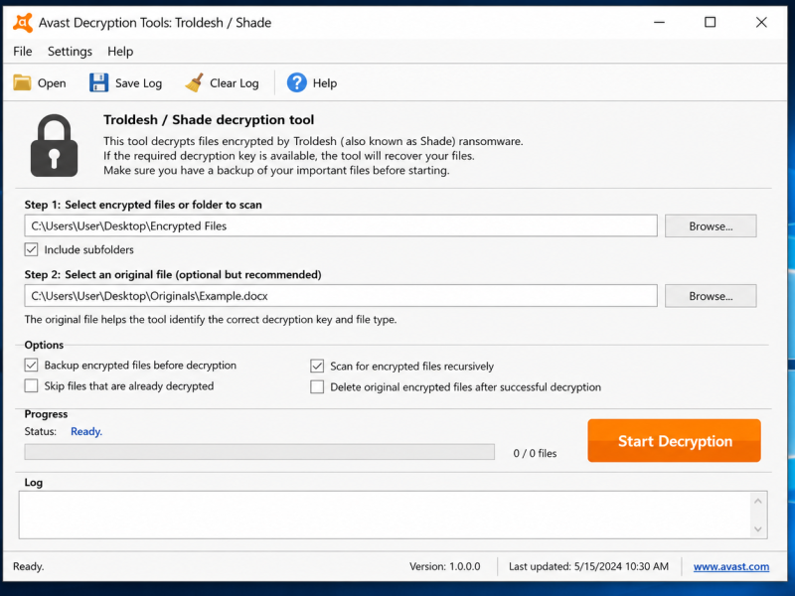
Task: Enable Skip files that are already decrypted
Action: tap(32, 385)
